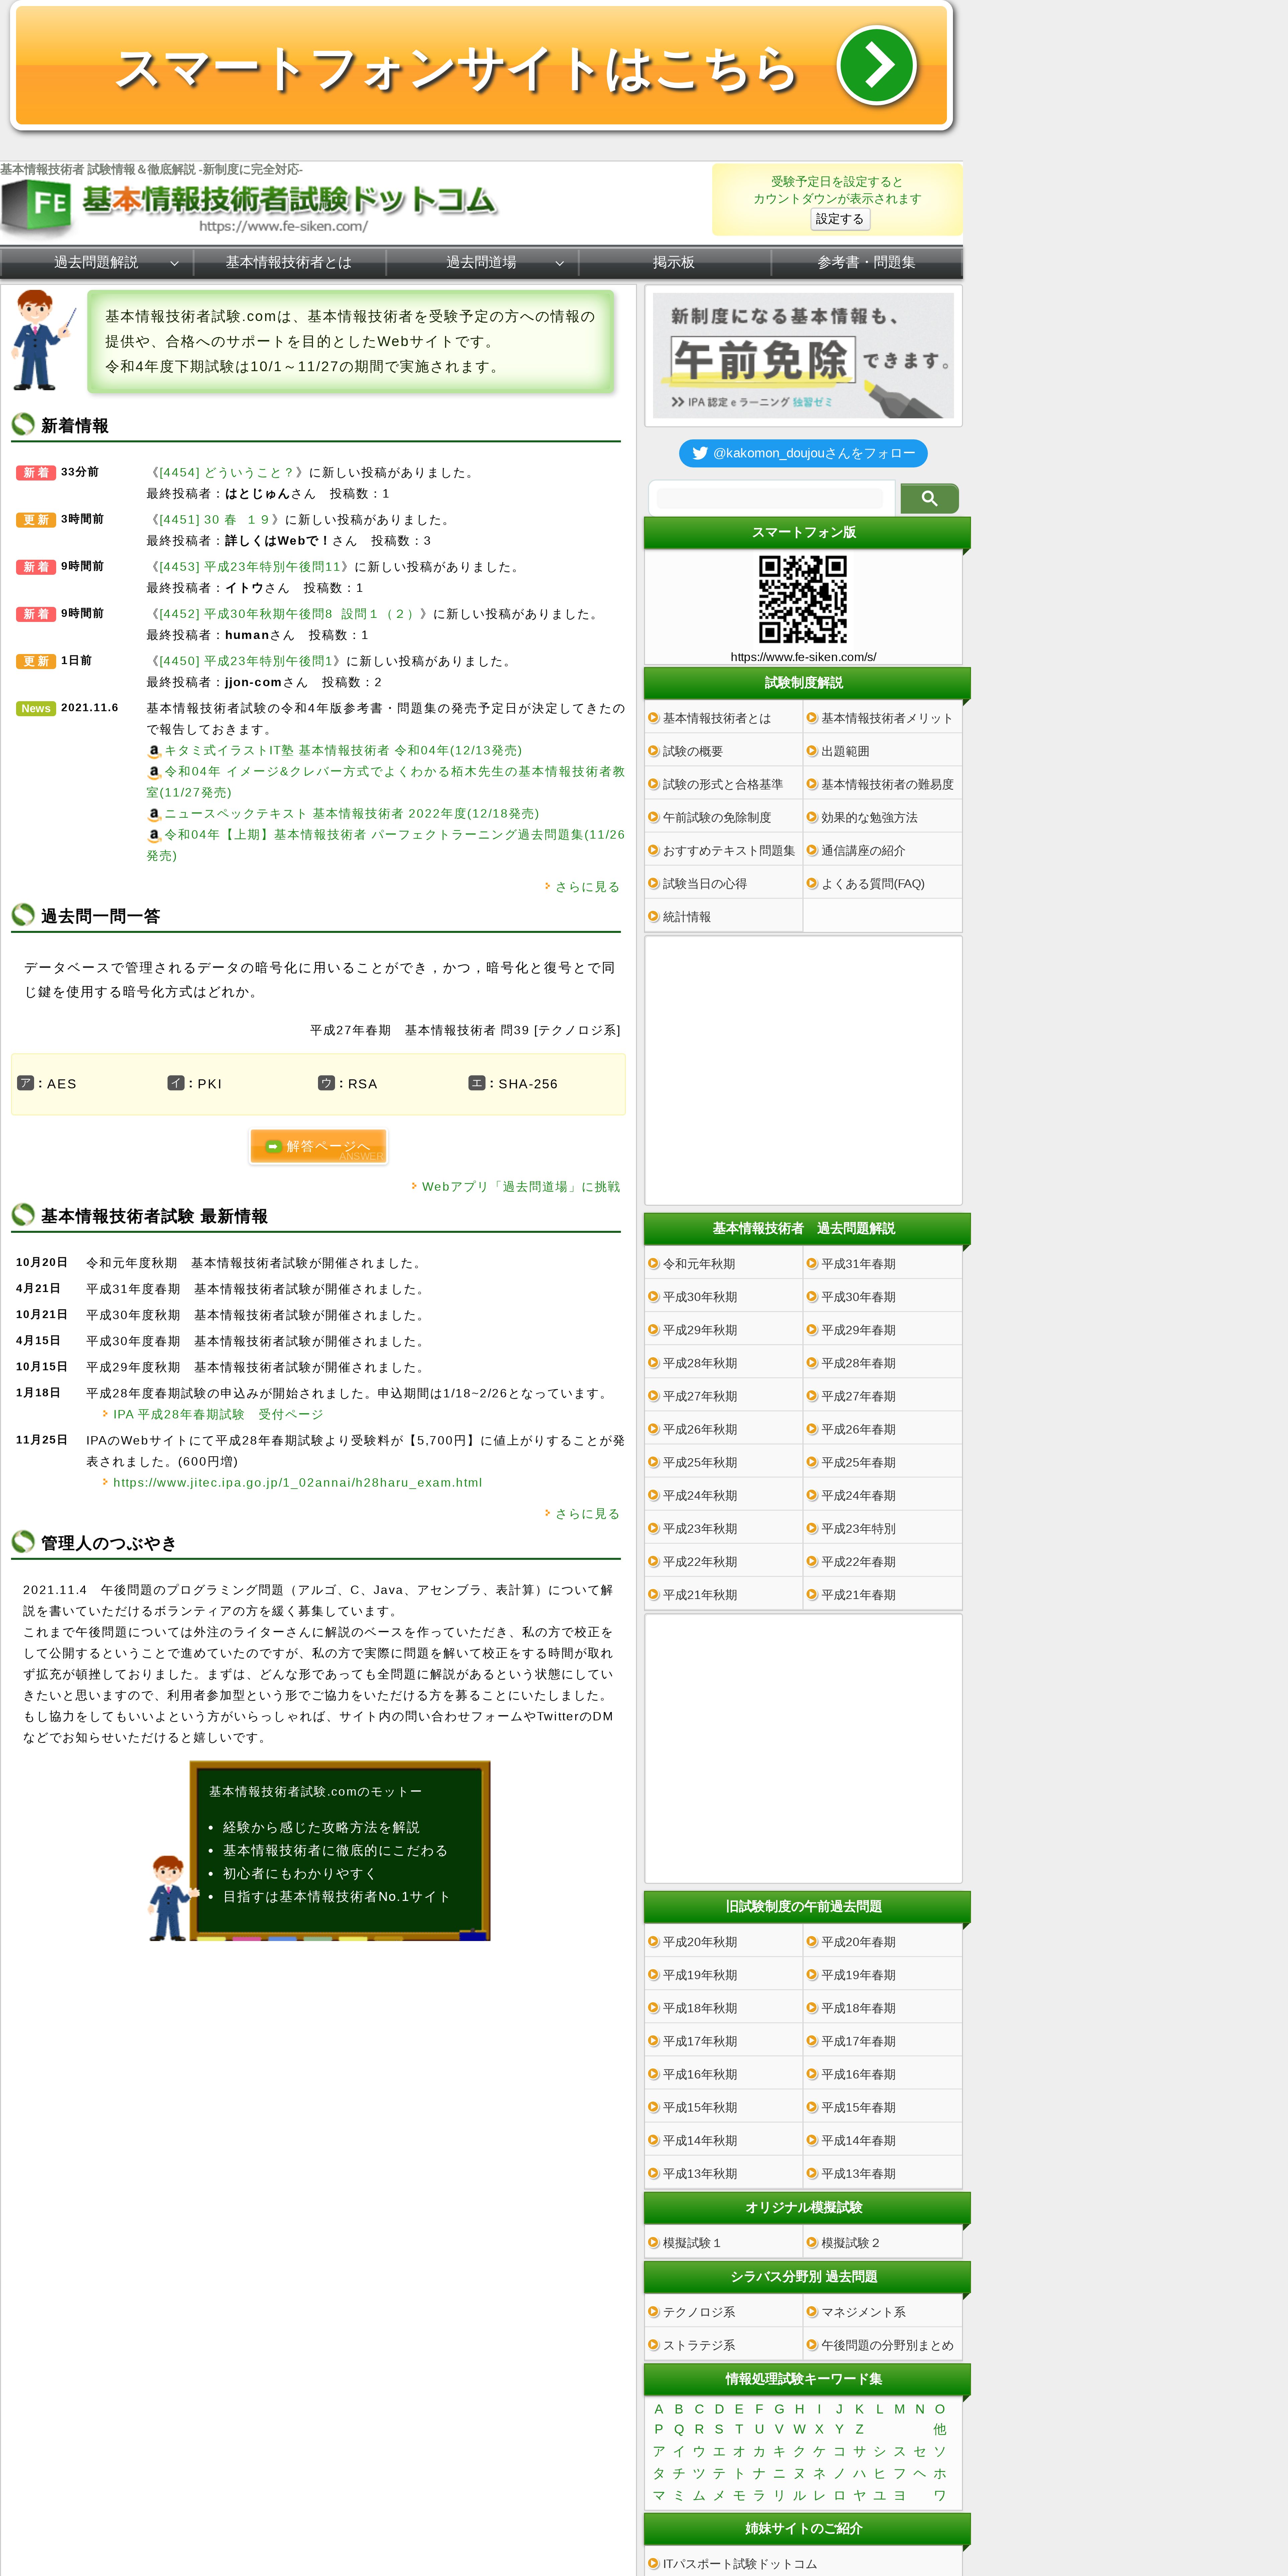Click bullet icon beside 平成21年春期
Viewport: 1288px width, 2576px height.
(x=812, y=1595)
